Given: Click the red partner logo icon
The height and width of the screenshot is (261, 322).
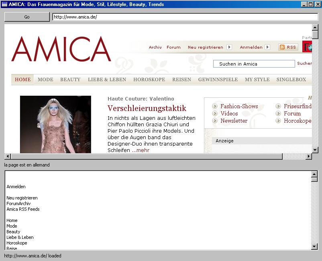Looking at the screenshot, I should coord(307,47).
